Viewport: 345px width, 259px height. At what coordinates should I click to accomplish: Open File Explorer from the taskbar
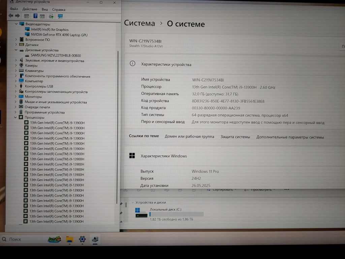tap(69, 239)
